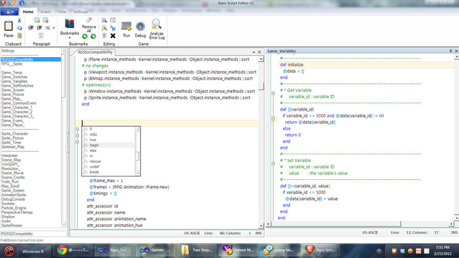Open the View ribbon tab

[x=62, y=12]
